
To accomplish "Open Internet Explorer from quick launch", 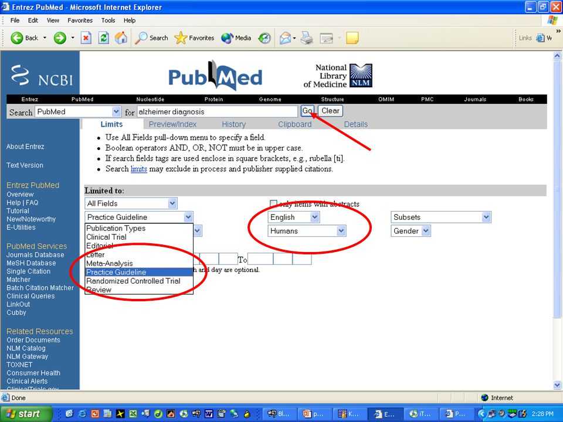I will pyautogui.click(x=82, y=414).
